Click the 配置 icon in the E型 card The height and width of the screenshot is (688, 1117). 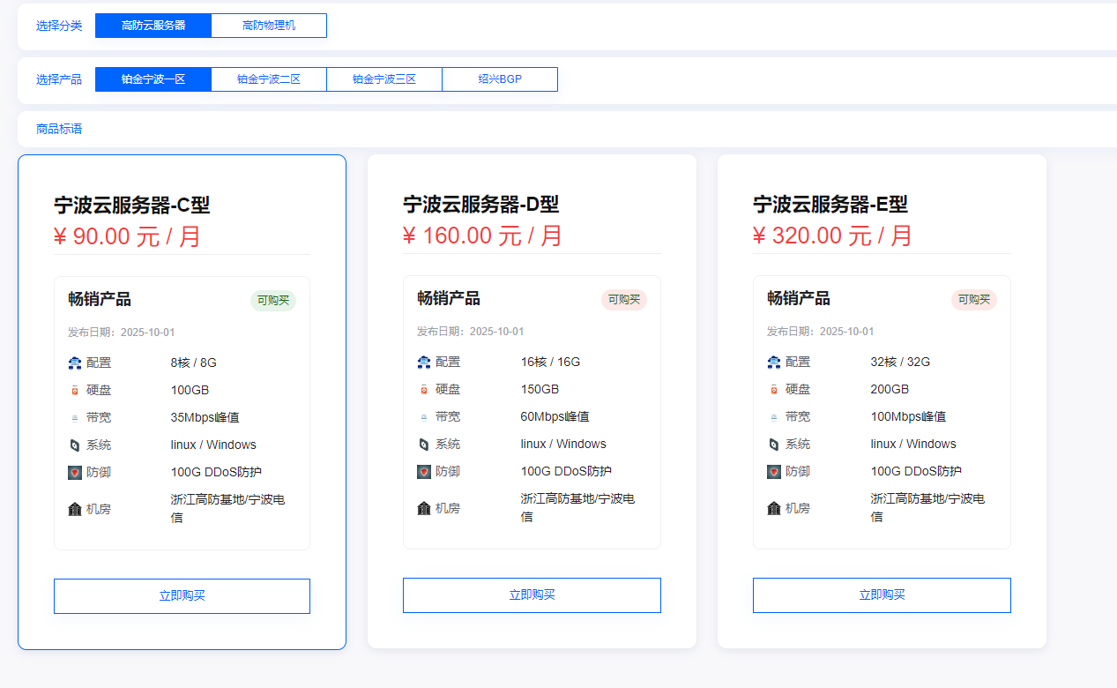click(x=774, y=362)
